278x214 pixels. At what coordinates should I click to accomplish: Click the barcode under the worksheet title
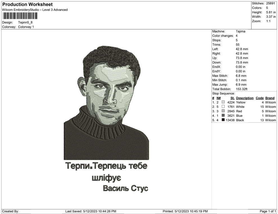click(x=20, y=16)
